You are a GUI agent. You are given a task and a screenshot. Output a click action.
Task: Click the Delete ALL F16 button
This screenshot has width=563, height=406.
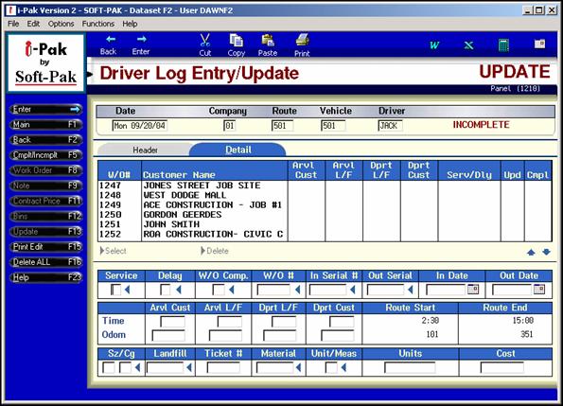(x=46, y=262)
